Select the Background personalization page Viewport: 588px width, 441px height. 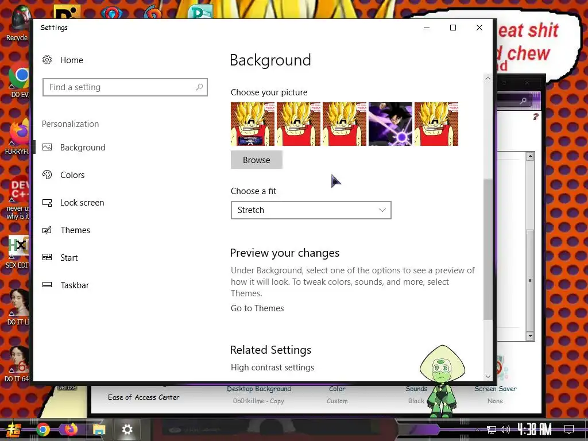click(x=74, y=148)
